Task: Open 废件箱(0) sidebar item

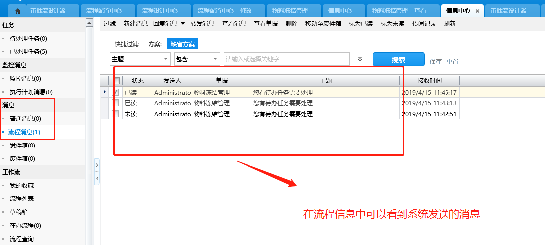Action: click(x=22, y=159)
